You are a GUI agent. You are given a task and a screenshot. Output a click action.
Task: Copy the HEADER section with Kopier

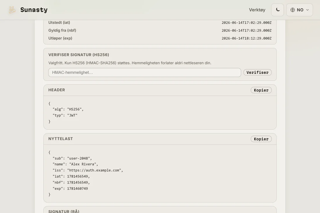[x=261, y=90]
